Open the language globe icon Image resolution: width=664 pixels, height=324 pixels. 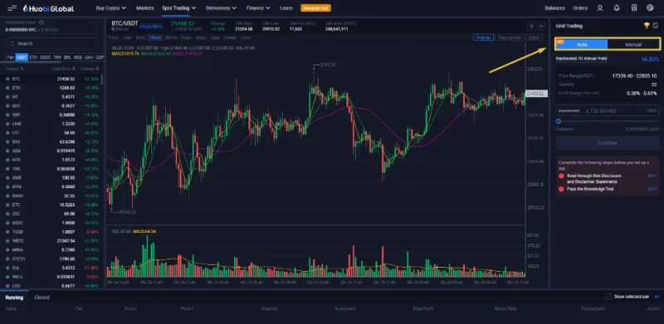point(650,8)
